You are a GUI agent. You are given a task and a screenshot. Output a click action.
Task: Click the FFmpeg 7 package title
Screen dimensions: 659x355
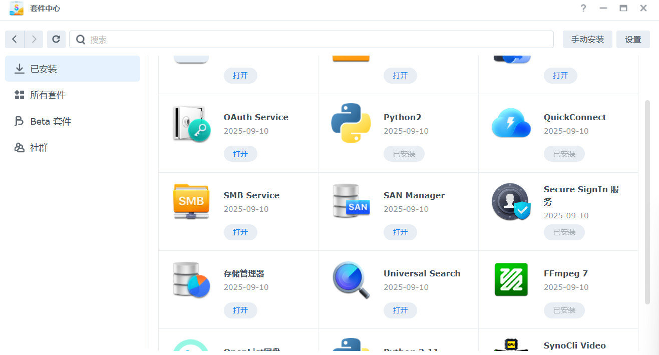tap(566, 273)
